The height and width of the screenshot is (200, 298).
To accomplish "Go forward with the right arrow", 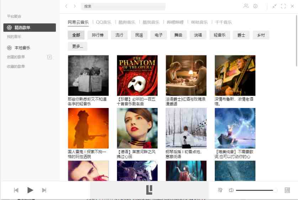I will [x=75, y=6].
